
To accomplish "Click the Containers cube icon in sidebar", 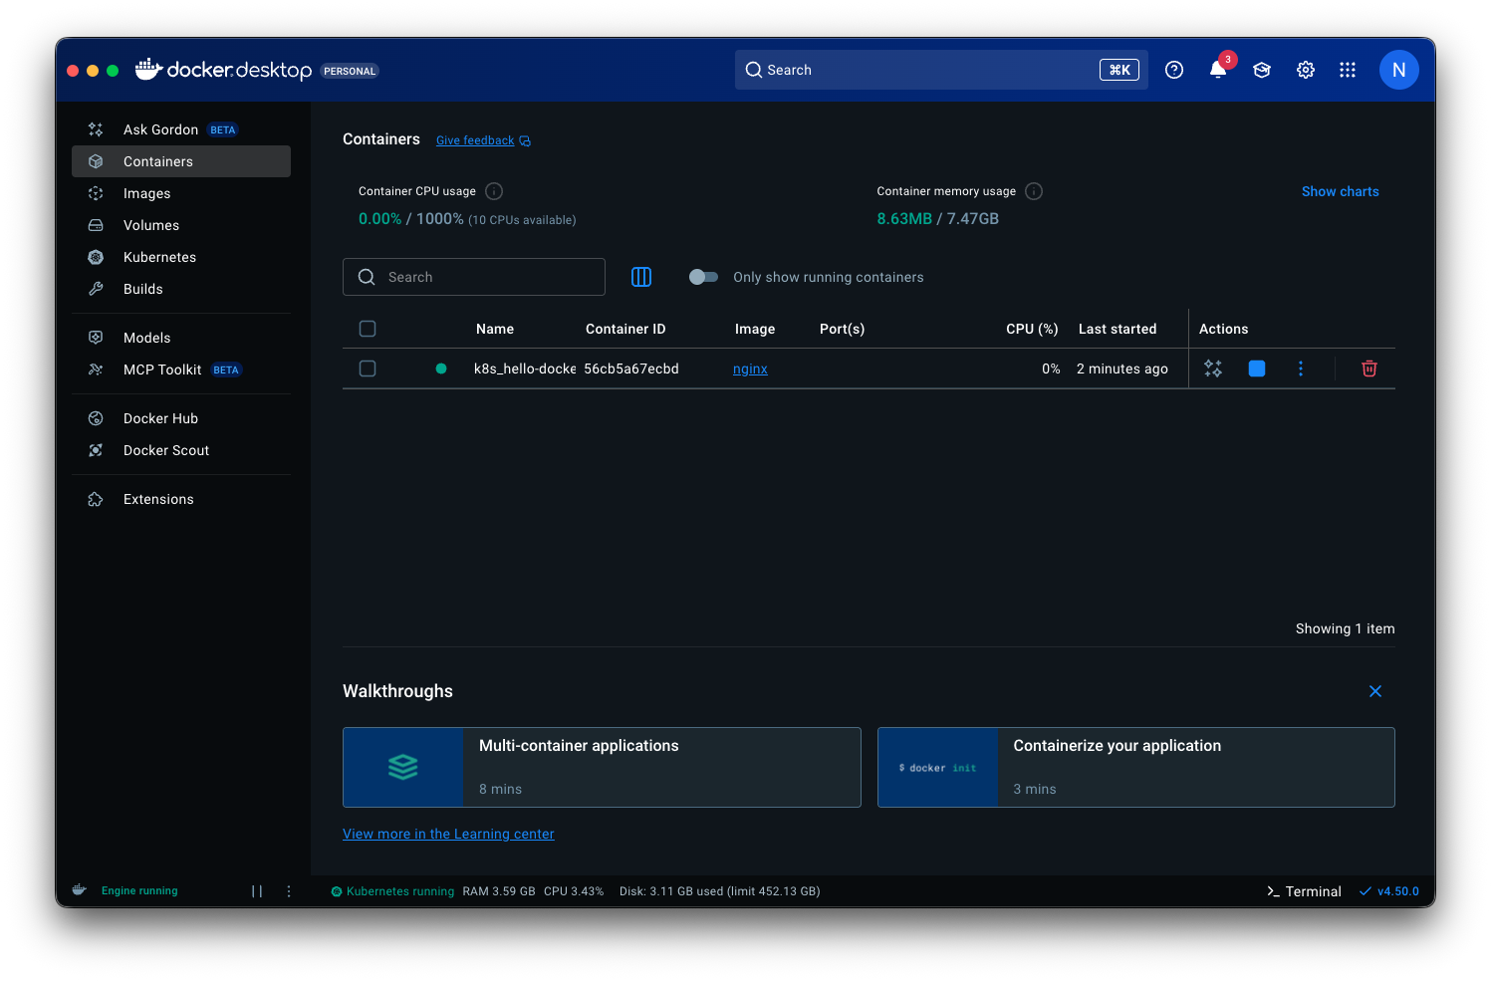I will tap(96, 161).
